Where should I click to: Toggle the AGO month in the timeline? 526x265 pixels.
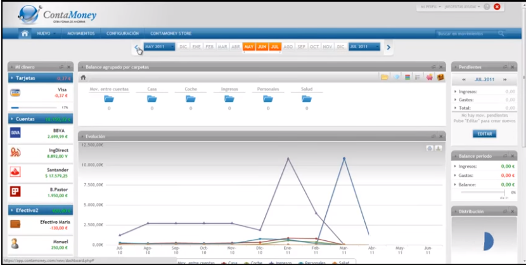[288, 47]
